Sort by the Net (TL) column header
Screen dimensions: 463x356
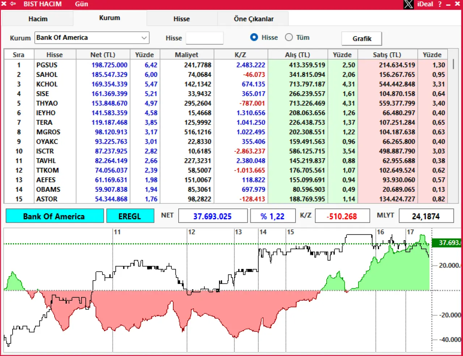click(x=103, y=55)
